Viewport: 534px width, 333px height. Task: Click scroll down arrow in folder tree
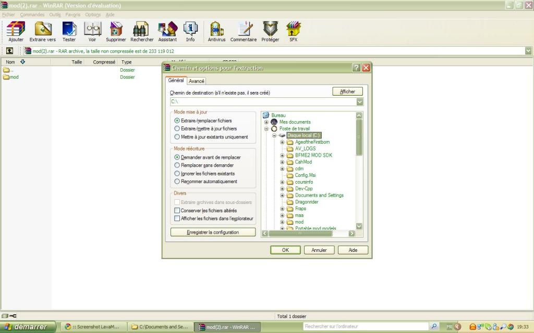click(359, 226)
